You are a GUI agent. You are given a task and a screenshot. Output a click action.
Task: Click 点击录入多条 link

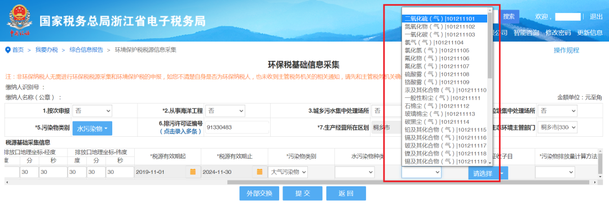point(180,132)
